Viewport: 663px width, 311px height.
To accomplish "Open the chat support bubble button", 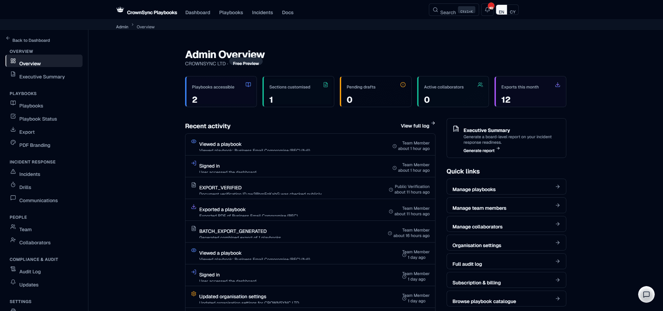I will pos(646,294).
